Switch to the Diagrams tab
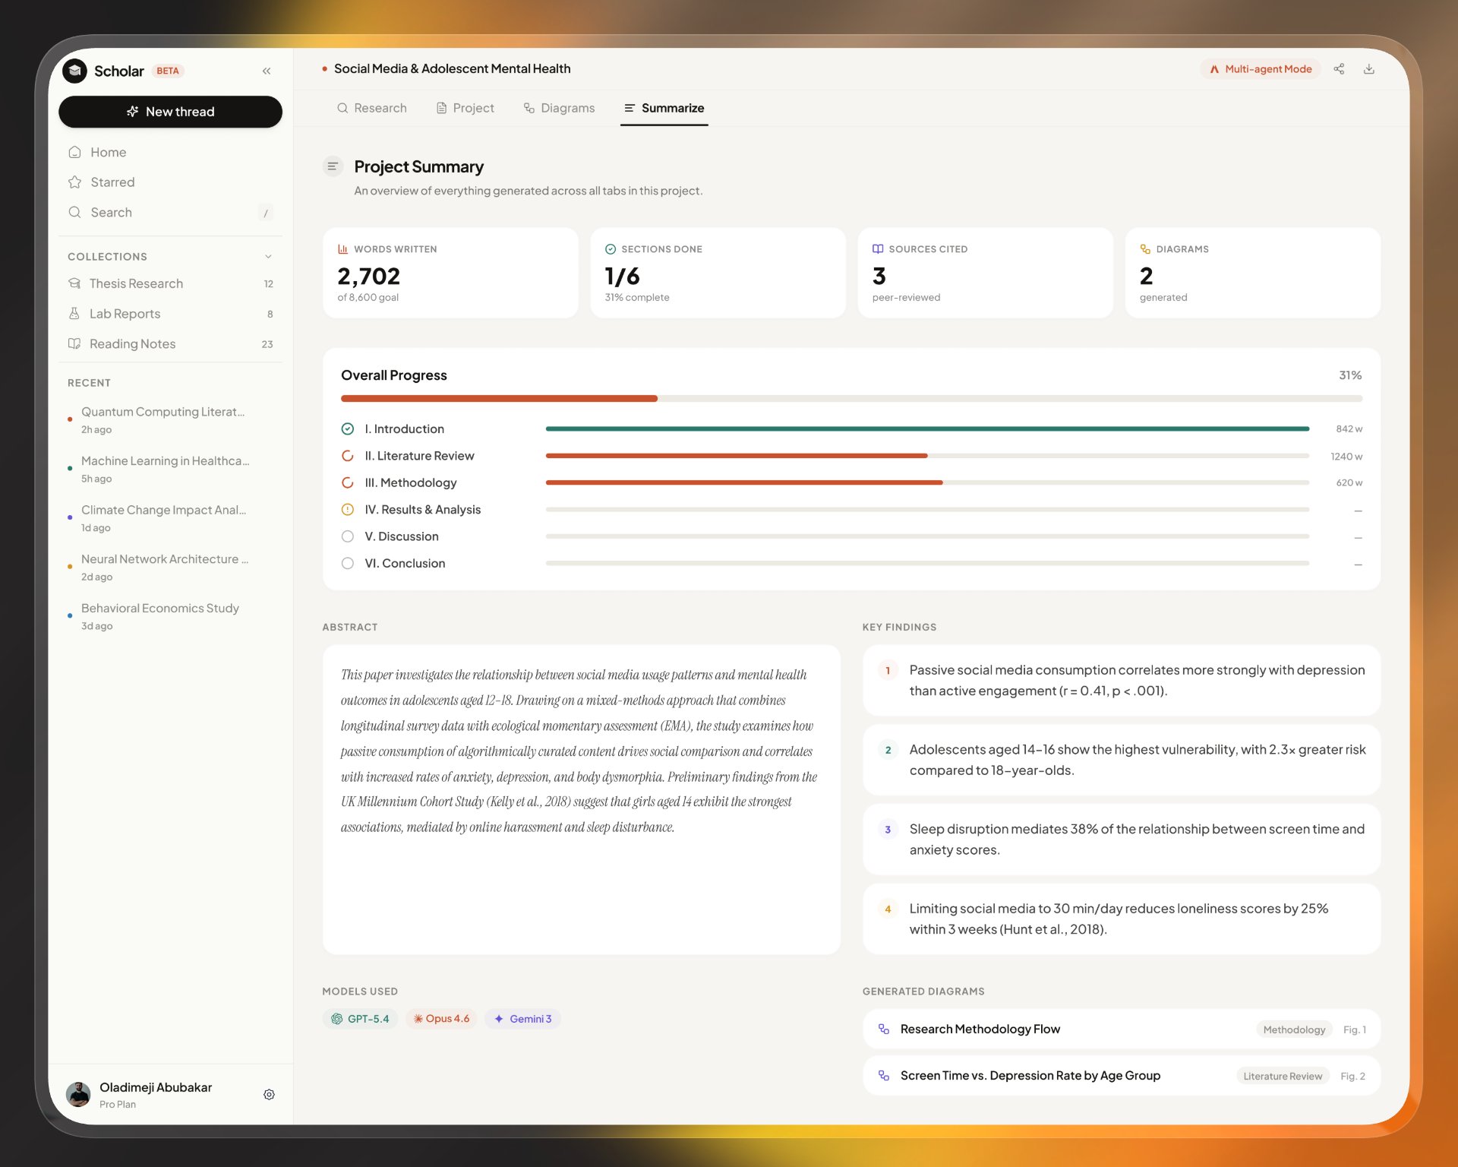Screen dimensions: 1458x1167 [x=559, y=108]
